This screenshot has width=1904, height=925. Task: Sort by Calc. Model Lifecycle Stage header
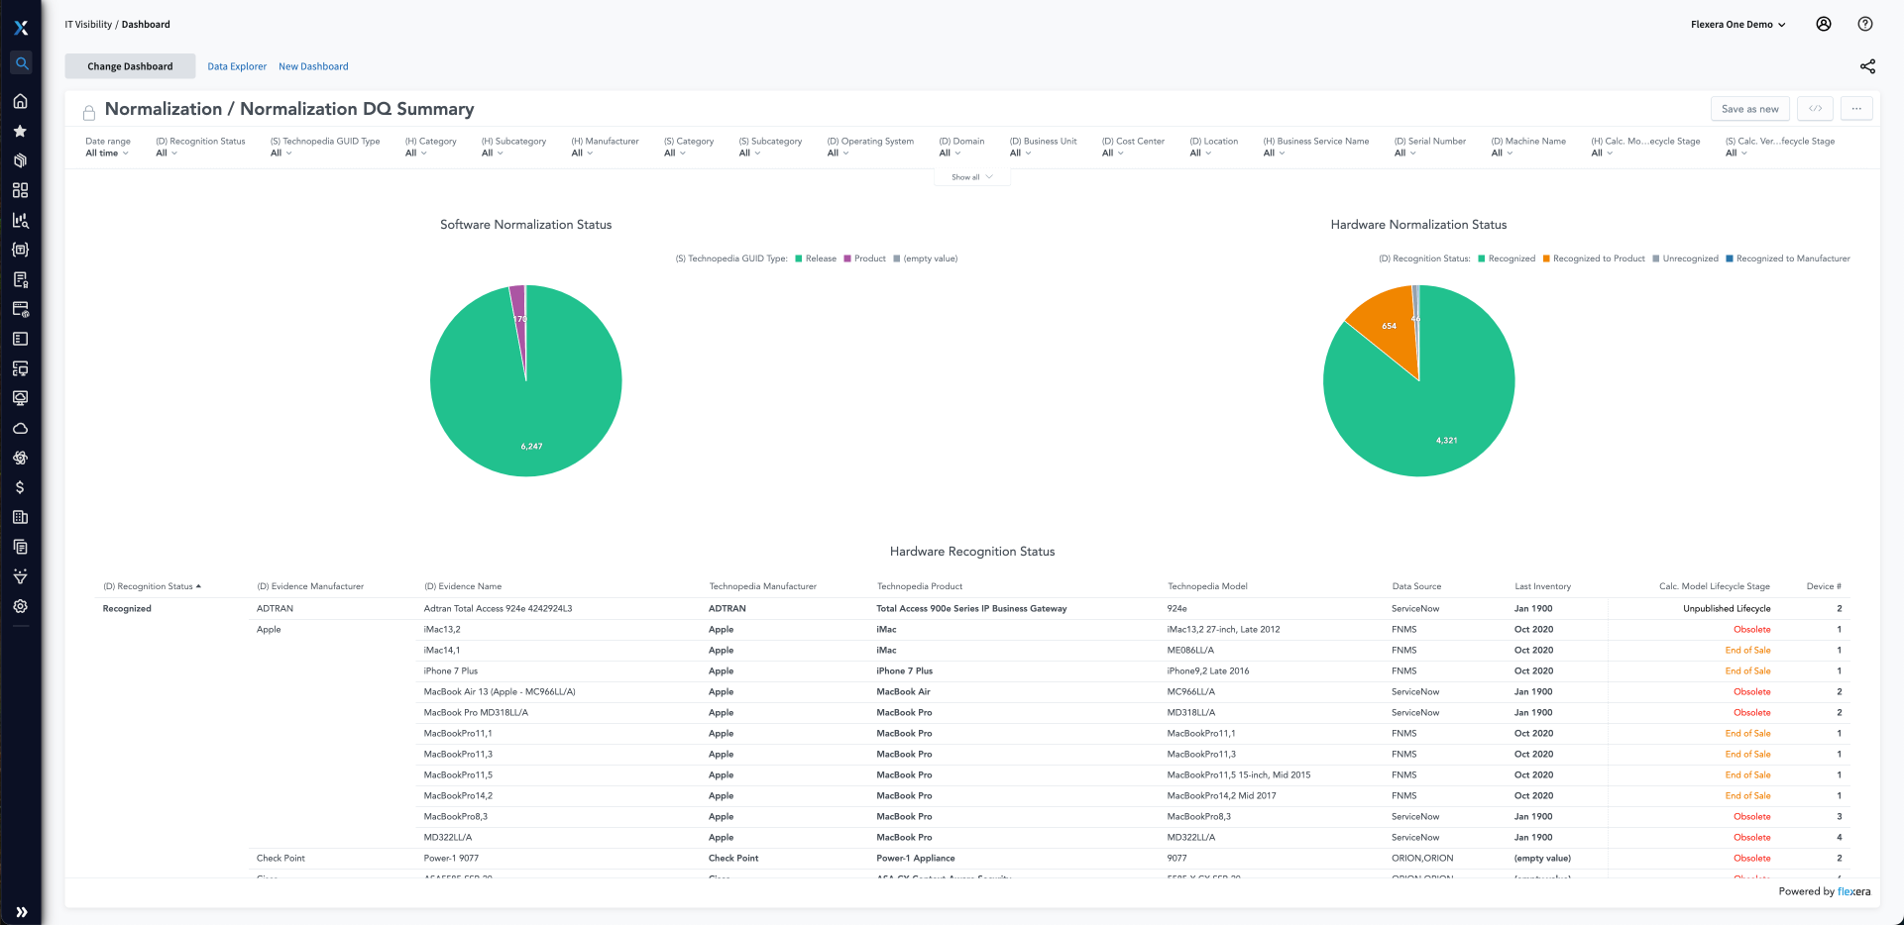click(x=1715, y=586)
